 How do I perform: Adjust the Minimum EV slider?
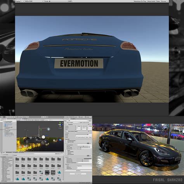coord(82,160)
